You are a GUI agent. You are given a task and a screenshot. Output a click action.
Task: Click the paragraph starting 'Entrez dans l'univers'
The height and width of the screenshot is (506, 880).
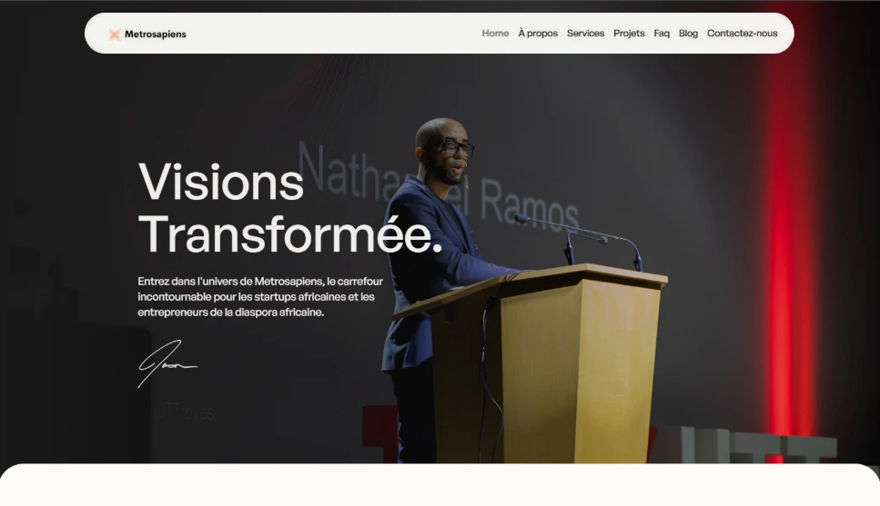tap(260, 296)
